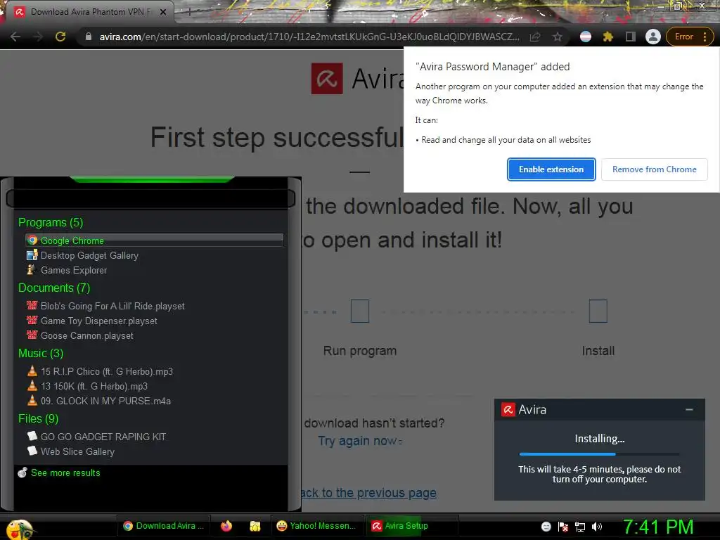Click the Files (9) heading
Viewport: 720px width, 540px height.
[x=38, y=419]
